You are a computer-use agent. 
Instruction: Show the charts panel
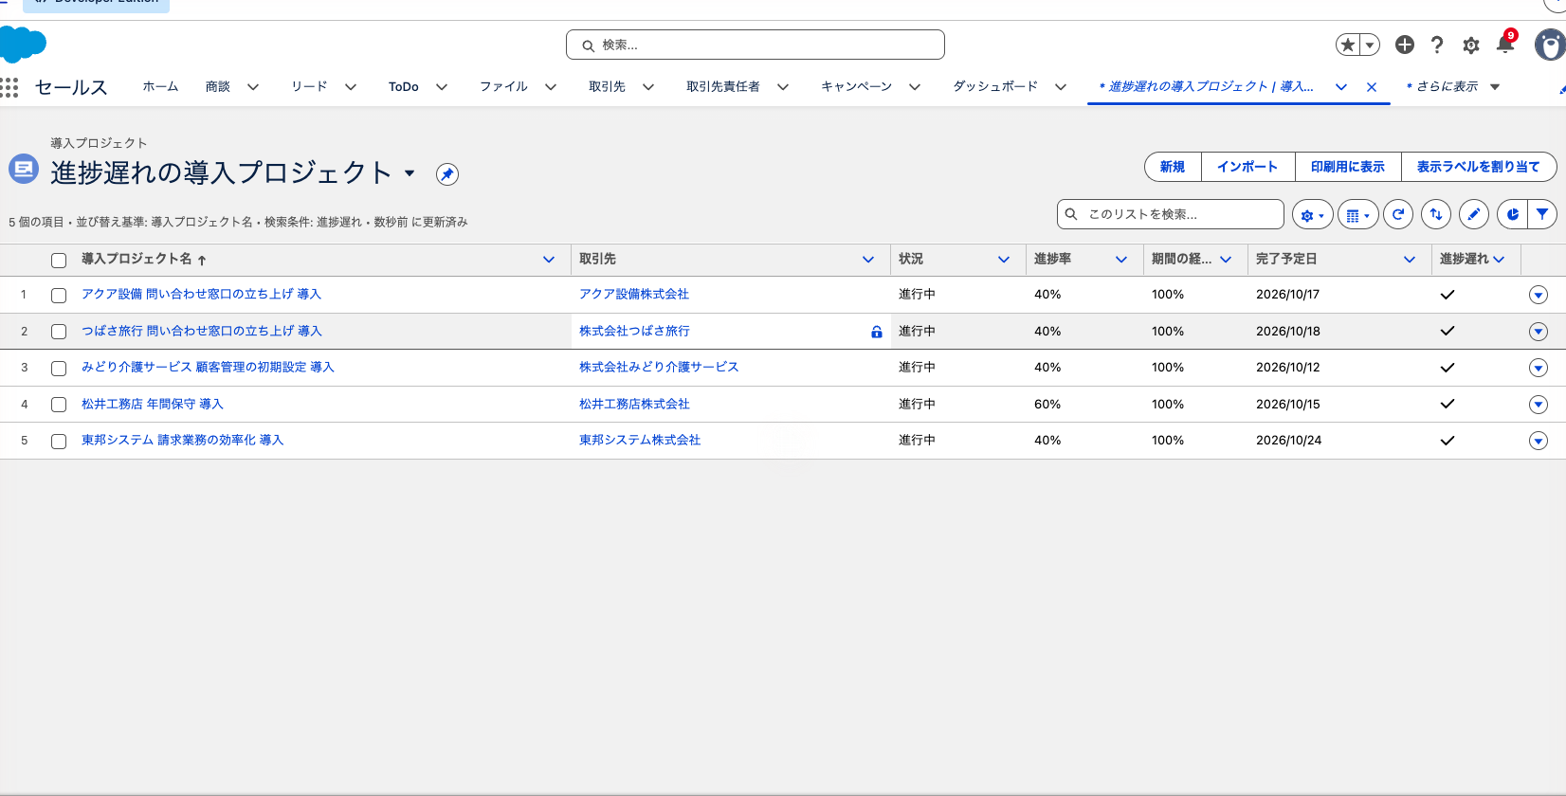click(x=1512, y=215)
